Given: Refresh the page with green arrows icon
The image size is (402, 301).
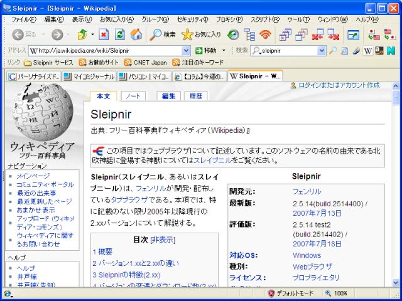Looking at the screenshot, I should pos(120,34).
